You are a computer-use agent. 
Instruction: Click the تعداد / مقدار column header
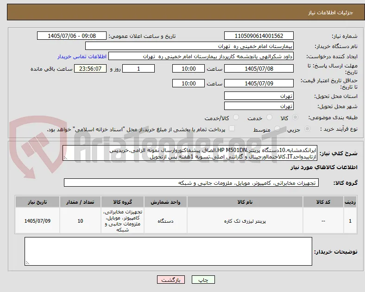click(80, 202)
